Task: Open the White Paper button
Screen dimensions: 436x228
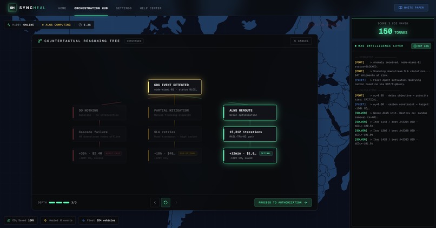Action: click(x=411, y=8)
